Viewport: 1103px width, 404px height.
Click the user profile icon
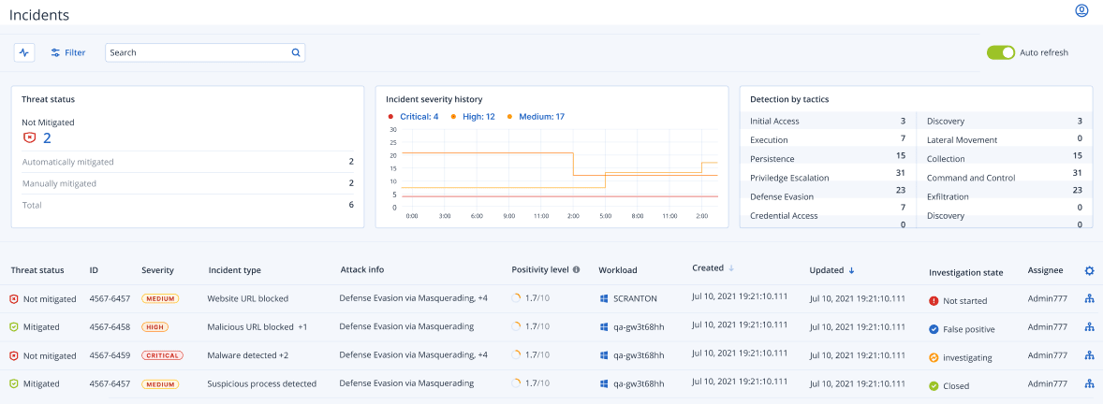click(x=1081, y=11)
